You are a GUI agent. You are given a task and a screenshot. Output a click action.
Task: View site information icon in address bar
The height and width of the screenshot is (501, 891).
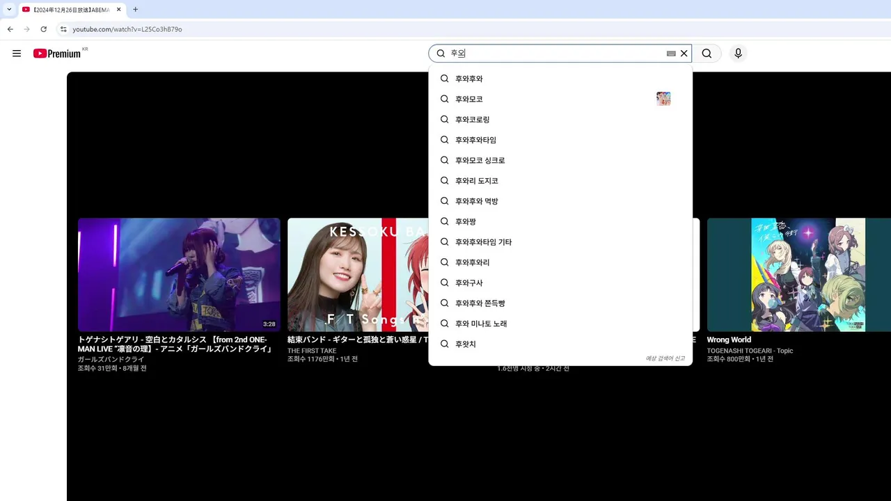click(63, 29)
